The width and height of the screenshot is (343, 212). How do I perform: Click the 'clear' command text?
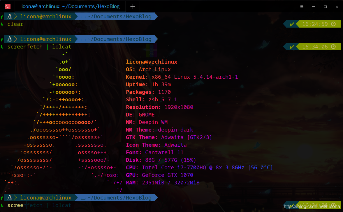15,24
